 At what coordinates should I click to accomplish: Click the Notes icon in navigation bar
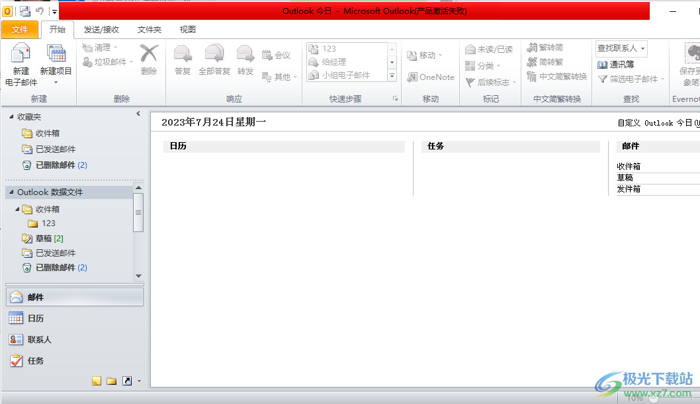tap(97, 381)
